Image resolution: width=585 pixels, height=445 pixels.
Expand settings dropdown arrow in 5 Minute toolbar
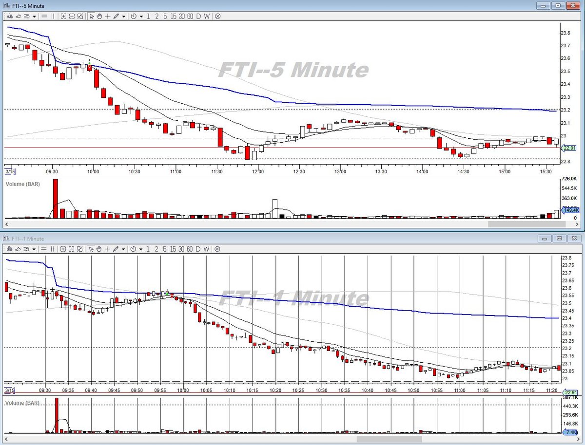coord(34,16)
